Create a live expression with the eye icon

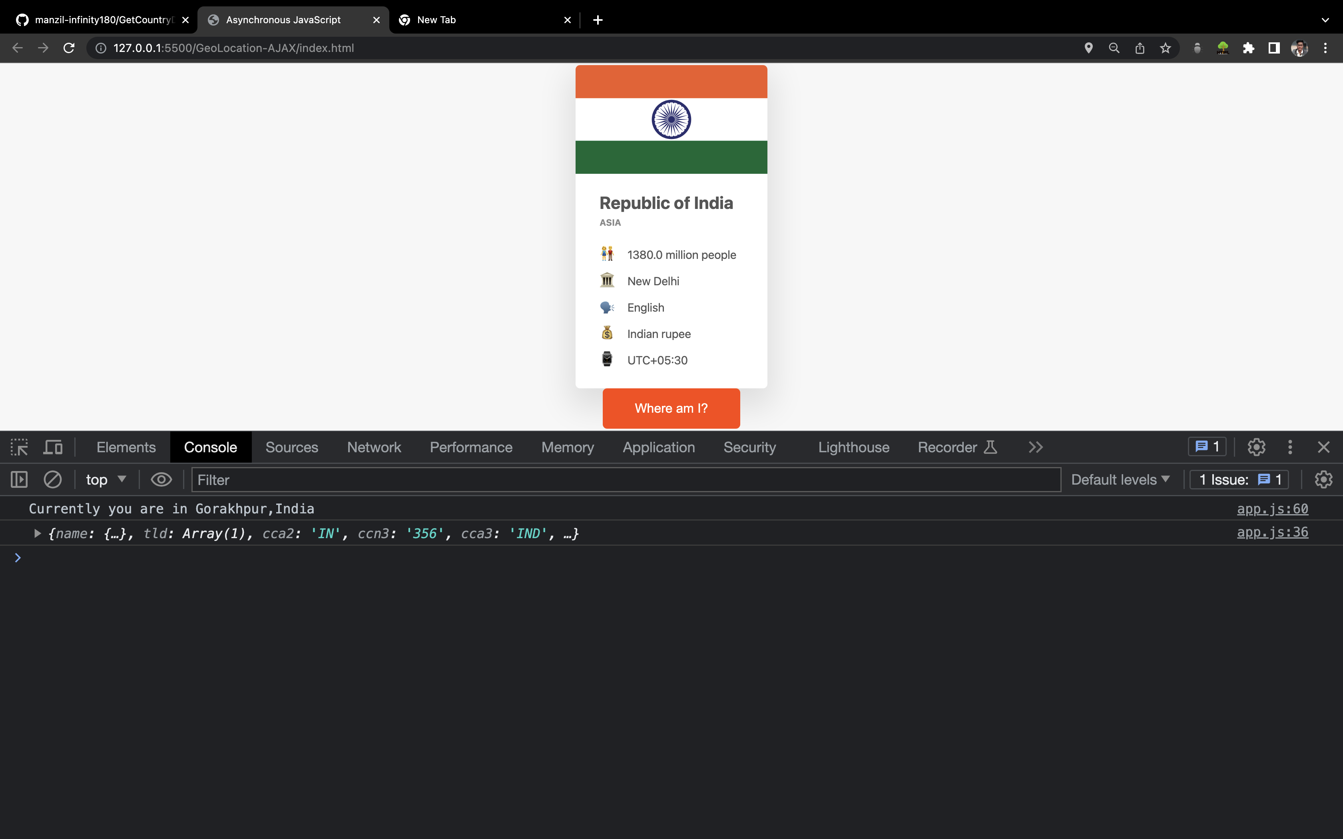161,479
